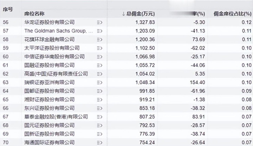Open details icon for 太平洋证券股份有限公司
Viewport: 253px width, 146px height.
coord(99,48)
